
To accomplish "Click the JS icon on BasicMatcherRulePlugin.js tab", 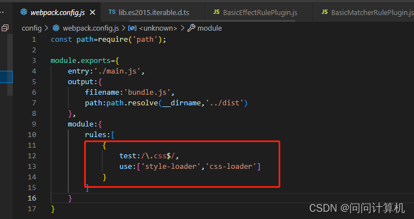I will 324,12.
